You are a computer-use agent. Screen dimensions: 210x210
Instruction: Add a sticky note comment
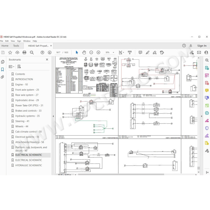tap(140, 52)
